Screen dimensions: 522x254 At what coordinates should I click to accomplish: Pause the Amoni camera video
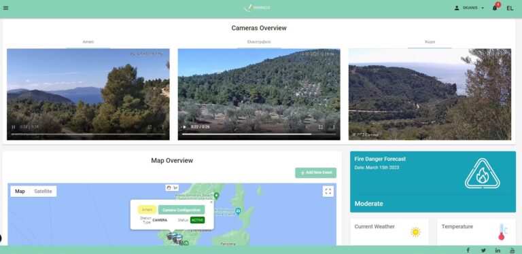pos(14,127)
